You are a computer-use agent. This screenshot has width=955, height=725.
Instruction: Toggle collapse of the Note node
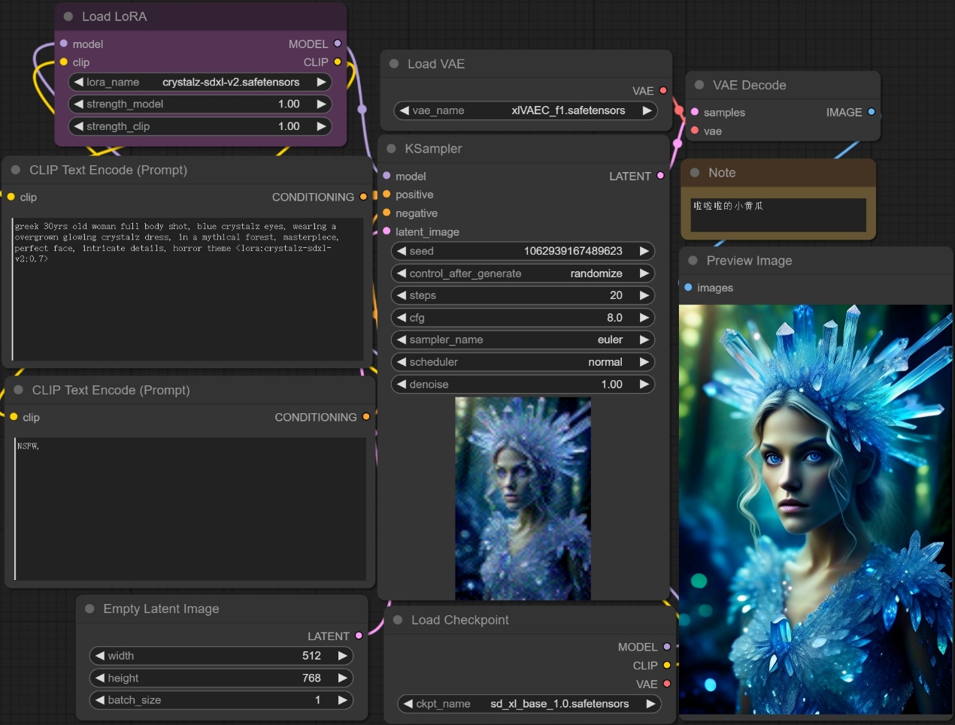[695, 173]
